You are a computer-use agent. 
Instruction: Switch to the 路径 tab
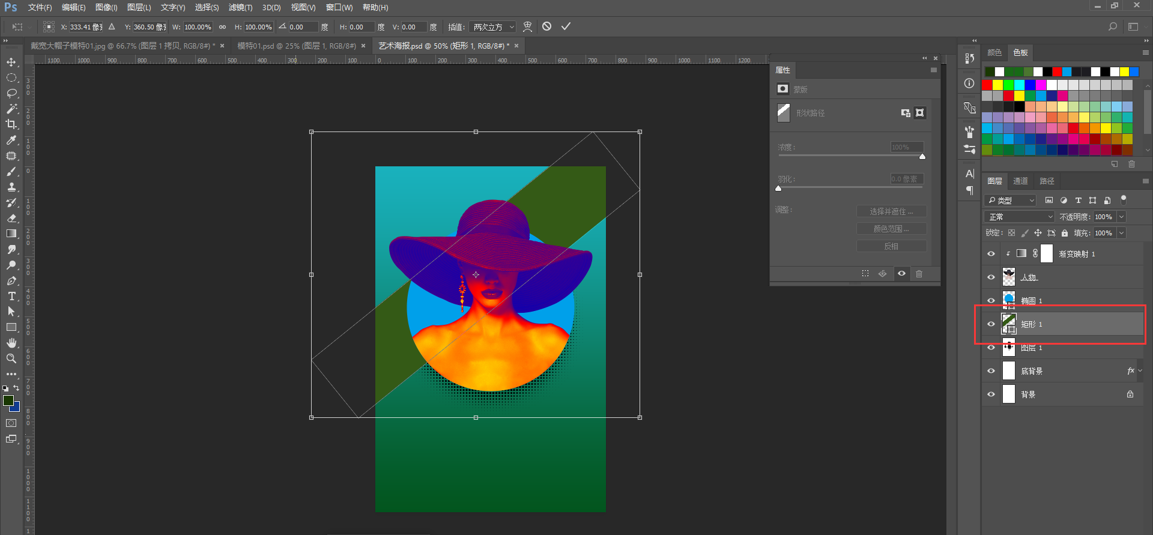point(1047,181)
